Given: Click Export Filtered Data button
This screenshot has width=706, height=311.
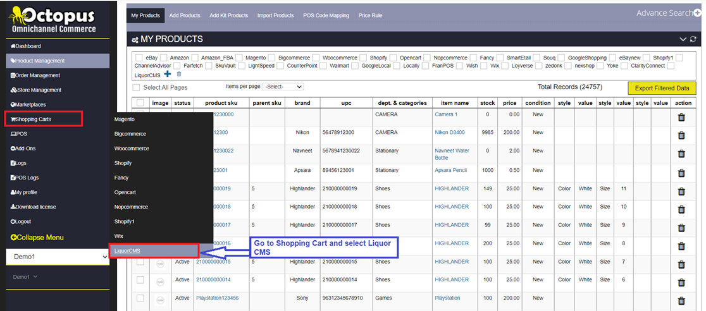Looking at the screenshot, I should pos(662,88).
